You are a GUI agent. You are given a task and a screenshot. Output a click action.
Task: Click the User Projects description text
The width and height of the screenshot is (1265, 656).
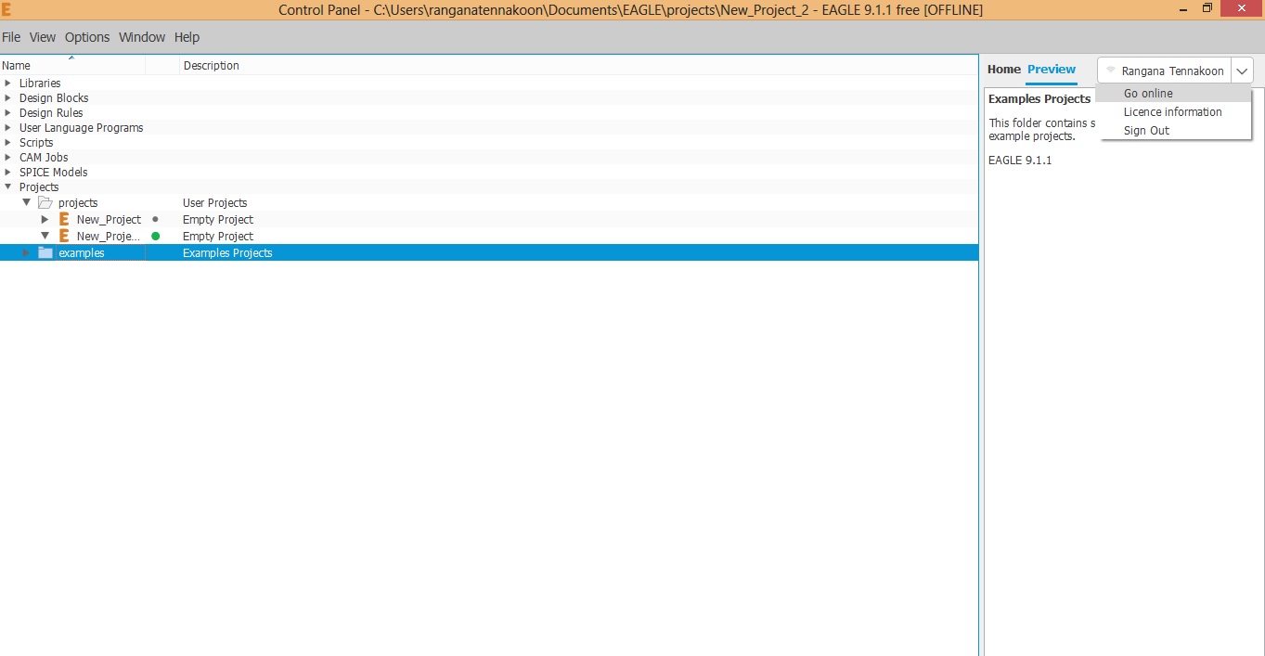[215, 203]
